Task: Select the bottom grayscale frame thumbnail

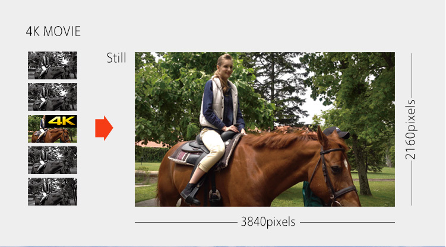Action: pyautogui.click(x=53, y=192)
